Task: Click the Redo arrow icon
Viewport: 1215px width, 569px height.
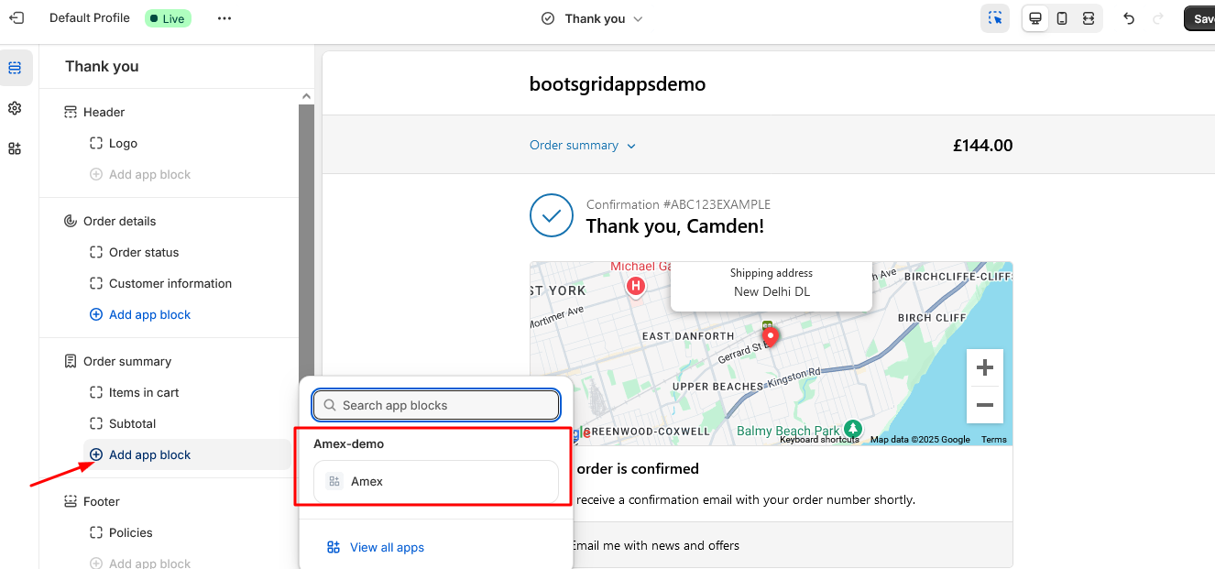Action: 1158,18
